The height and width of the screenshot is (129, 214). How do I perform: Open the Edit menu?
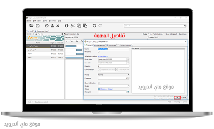pyautogui.click(x=34, y=21)
